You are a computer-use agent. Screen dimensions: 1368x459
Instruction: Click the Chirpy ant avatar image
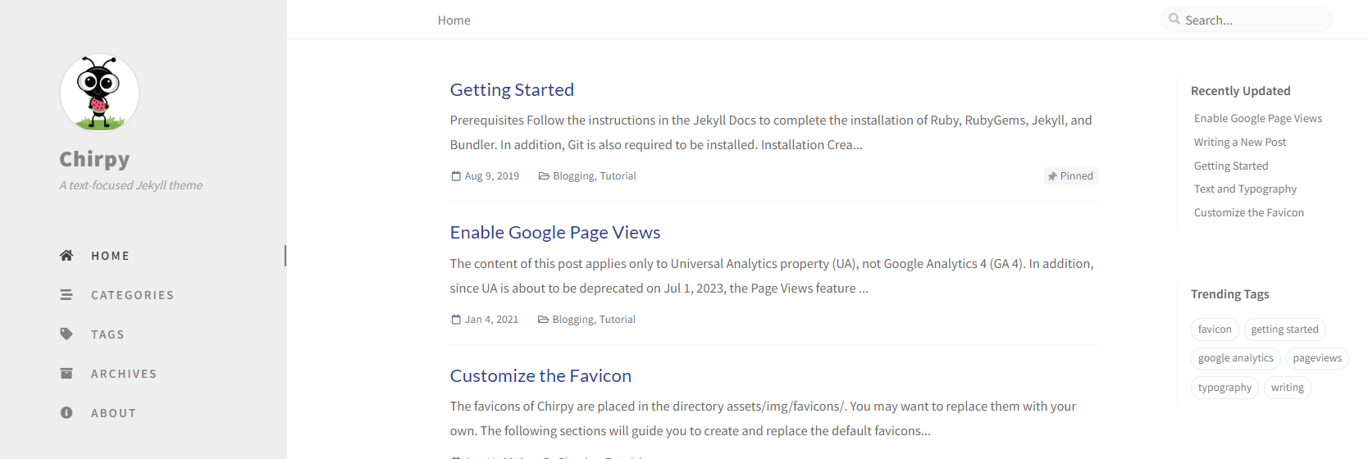[99, 93]
